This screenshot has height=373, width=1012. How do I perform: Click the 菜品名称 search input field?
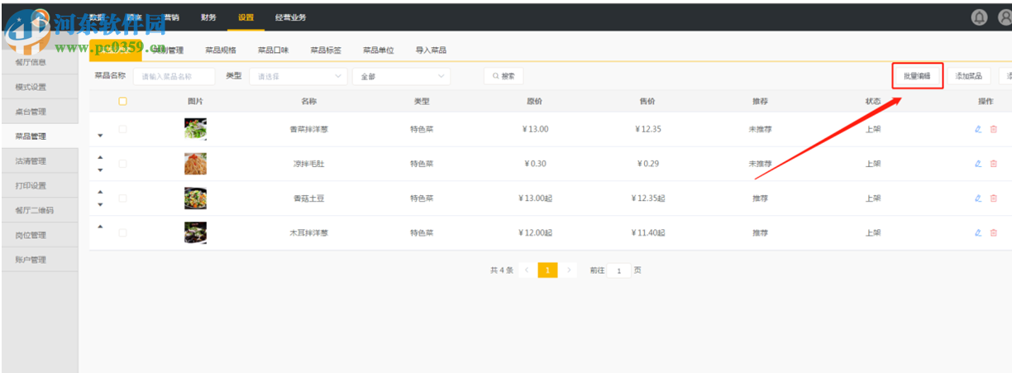pos(174,76)
